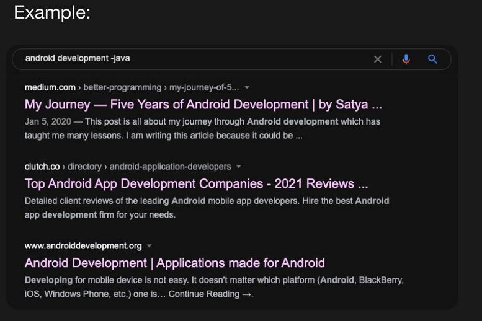Clear the search query with the X icon
This screenshot has width=482, height=321.
click(x=378, y=59)
